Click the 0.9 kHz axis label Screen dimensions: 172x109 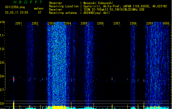click(x=2, y=63)
